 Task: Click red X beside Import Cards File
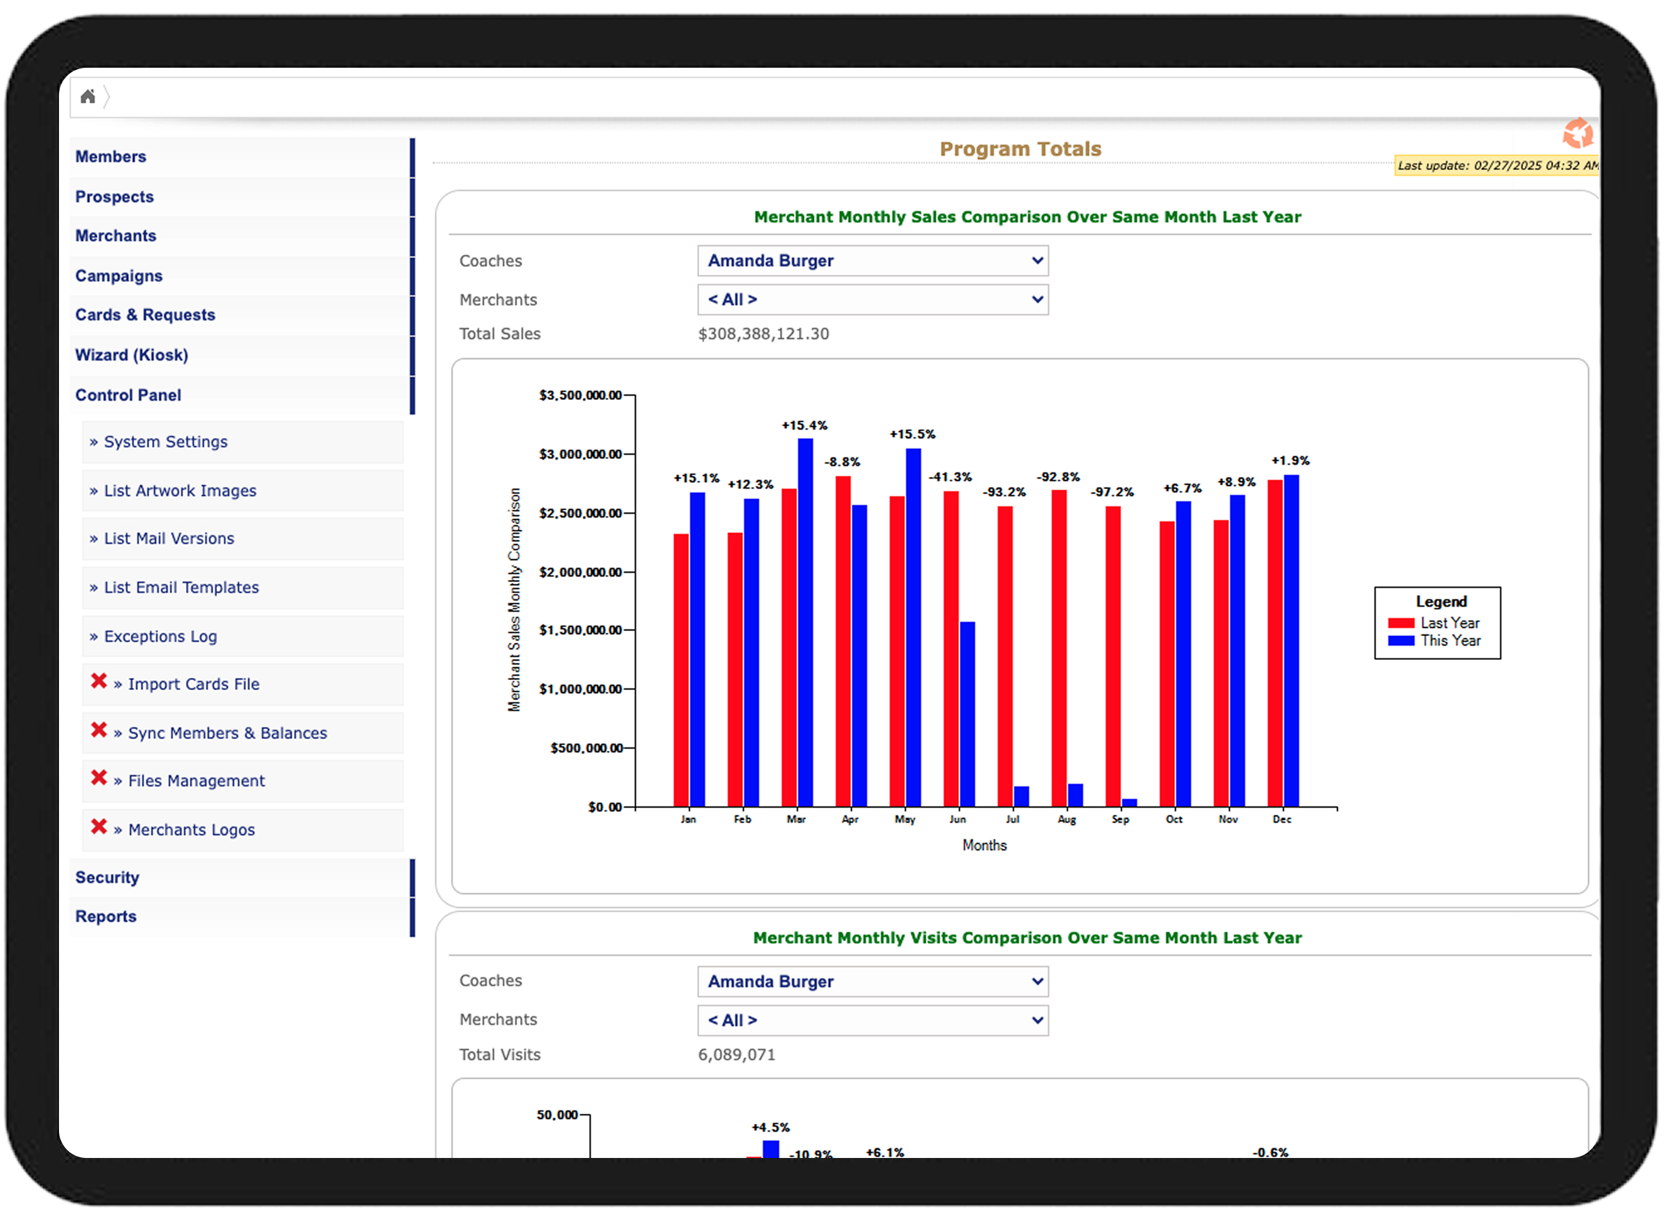coord(99,681)
